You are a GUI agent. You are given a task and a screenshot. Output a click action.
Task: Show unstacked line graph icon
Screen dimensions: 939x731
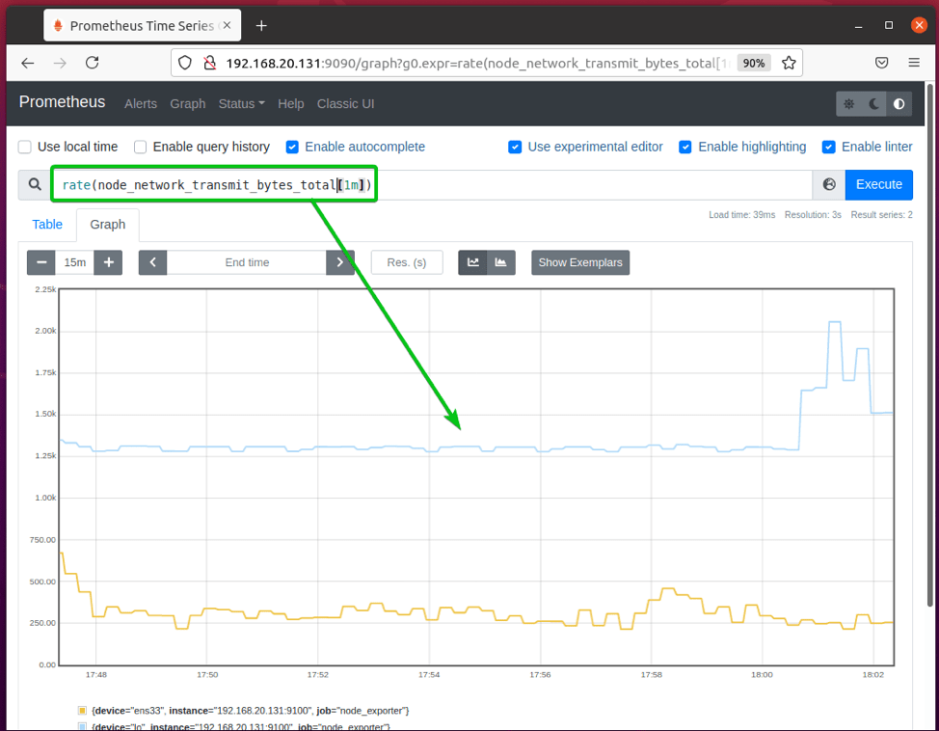tap(473, 262)
